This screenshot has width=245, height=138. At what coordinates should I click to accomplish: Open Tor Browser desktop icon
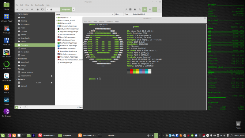point(6,113)
